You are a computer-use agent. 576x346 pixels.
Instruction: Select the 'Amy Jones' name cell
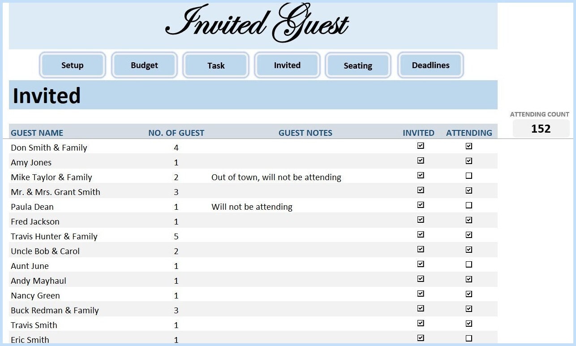coord(31,163)
